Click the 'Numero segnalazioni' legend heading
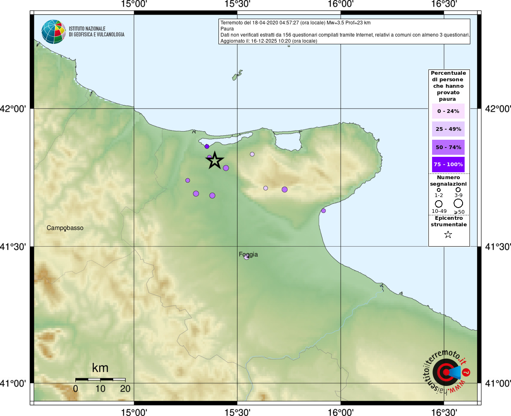 point(448,181)
